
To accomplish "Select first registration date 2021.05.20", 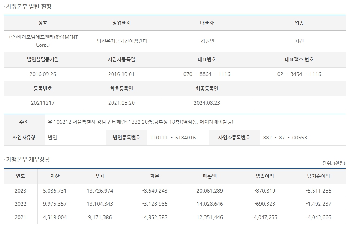I will point(121,103).
